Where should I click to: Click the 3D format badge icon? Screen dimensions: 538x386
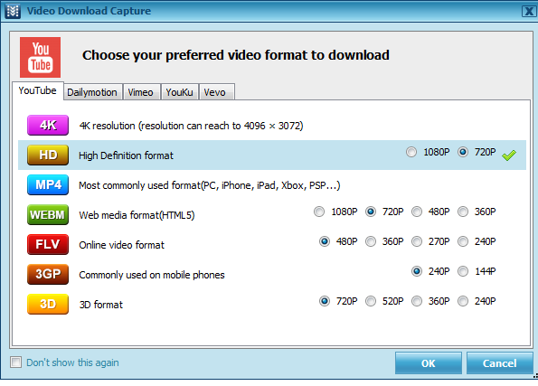pos(48,305)
